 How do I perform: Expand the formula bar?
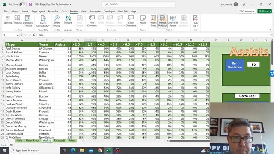(271, 35)
